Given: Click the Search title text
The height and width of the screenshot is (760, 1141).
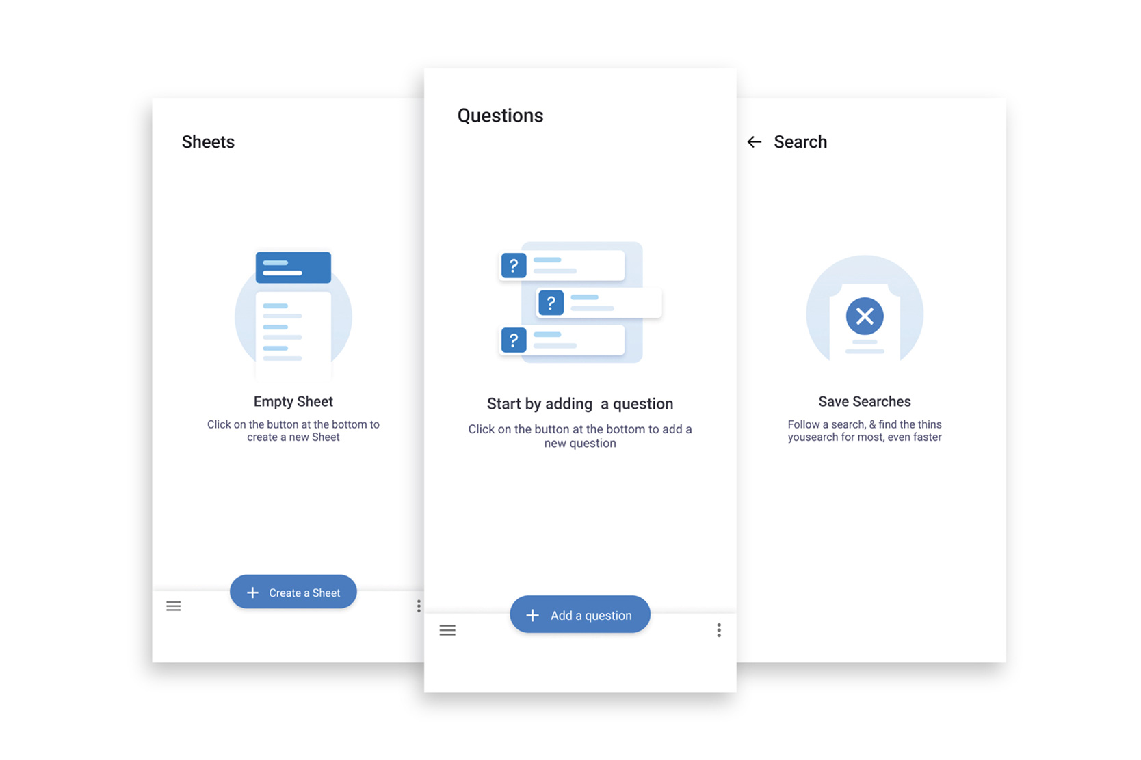Looking at the screenshot, I should coord(800,142).
